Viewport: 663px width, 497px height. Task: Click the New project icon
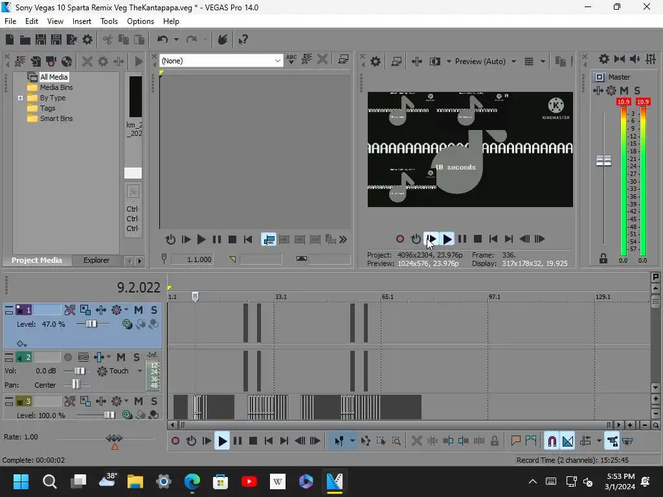10,39
